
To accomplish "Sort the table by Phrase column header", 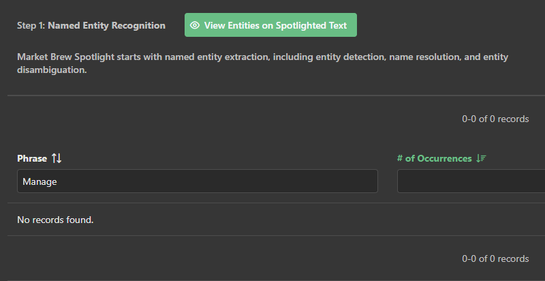I will pyautogui.click(x=32, y=158).
